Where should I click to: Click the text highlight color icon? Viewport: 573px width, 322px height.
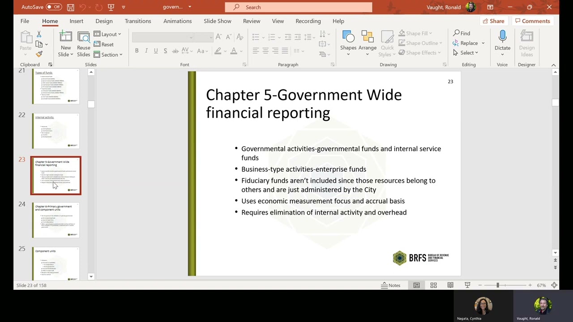[218, 51]
